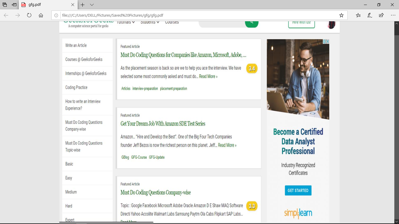
Task: Click the horizontal scrollbar at page bottom
Action: pyautogui.click(x=106, y=223)
